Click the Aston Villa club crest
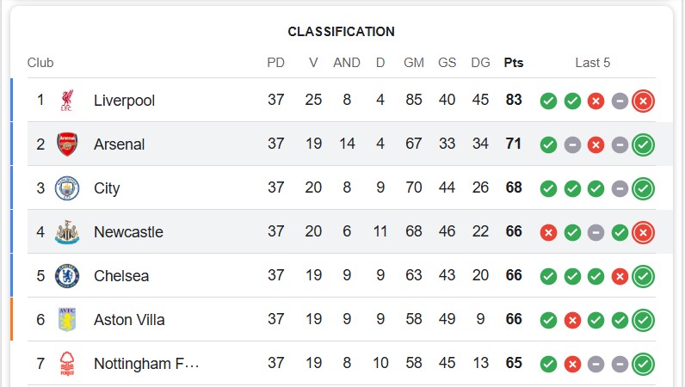The width and height of the screenshot is (685, 387). [x=67, y=320]
